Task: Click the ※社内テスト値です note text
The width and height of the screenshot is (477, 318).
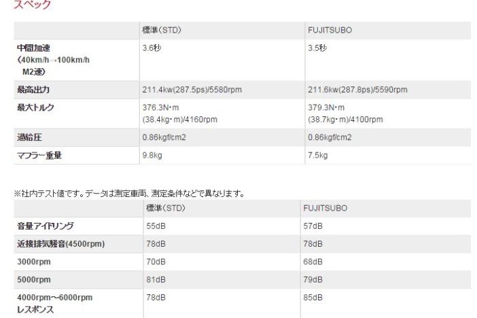Action: point(129,194)
